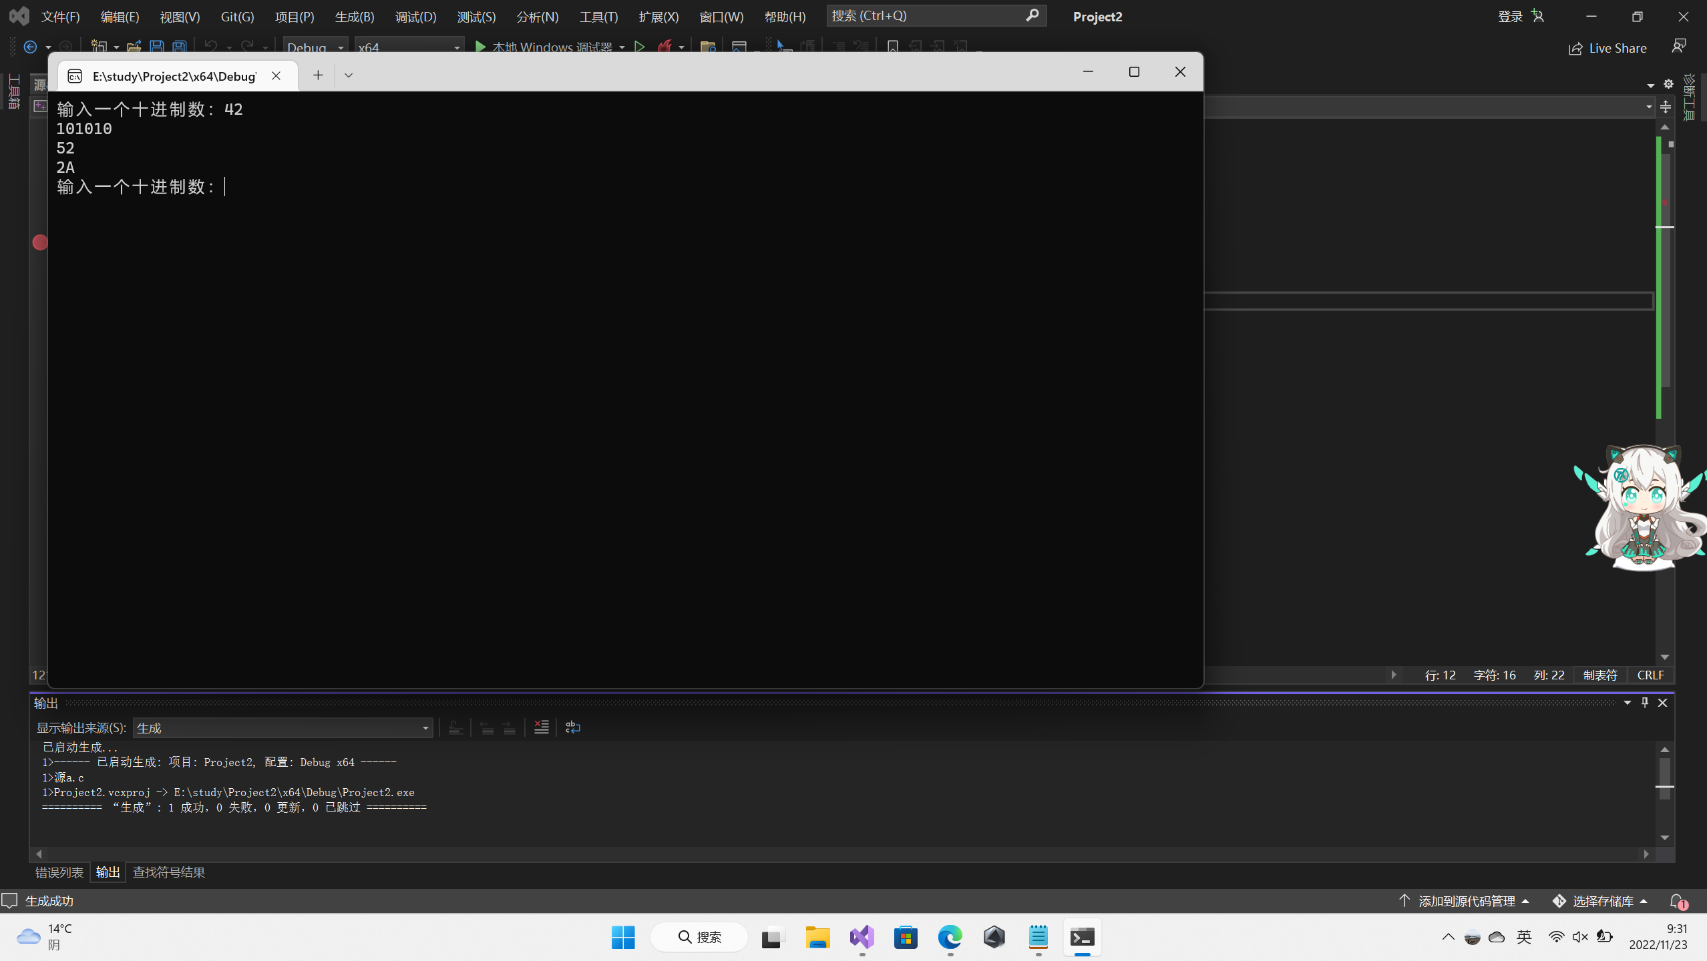Start without debugging using hollow play icon
The width and height of the screenshot is (1707, 961).
coord(639,47)
